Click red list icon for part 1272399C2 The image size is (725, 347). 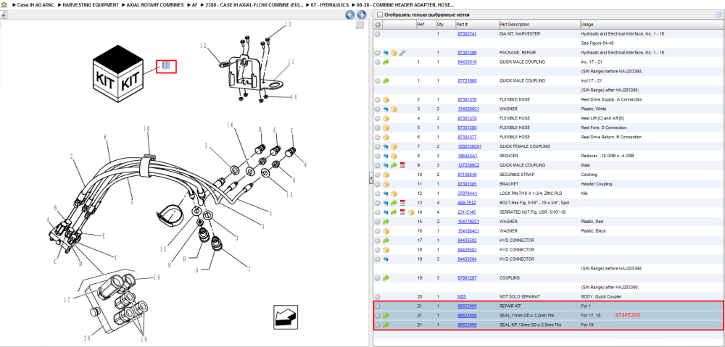pos(402,165)
